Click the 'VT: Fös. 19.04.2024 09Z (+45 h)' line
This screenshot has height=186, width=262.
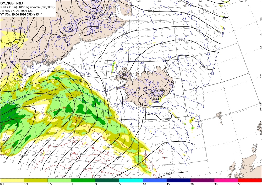click(x=21, y=14)
